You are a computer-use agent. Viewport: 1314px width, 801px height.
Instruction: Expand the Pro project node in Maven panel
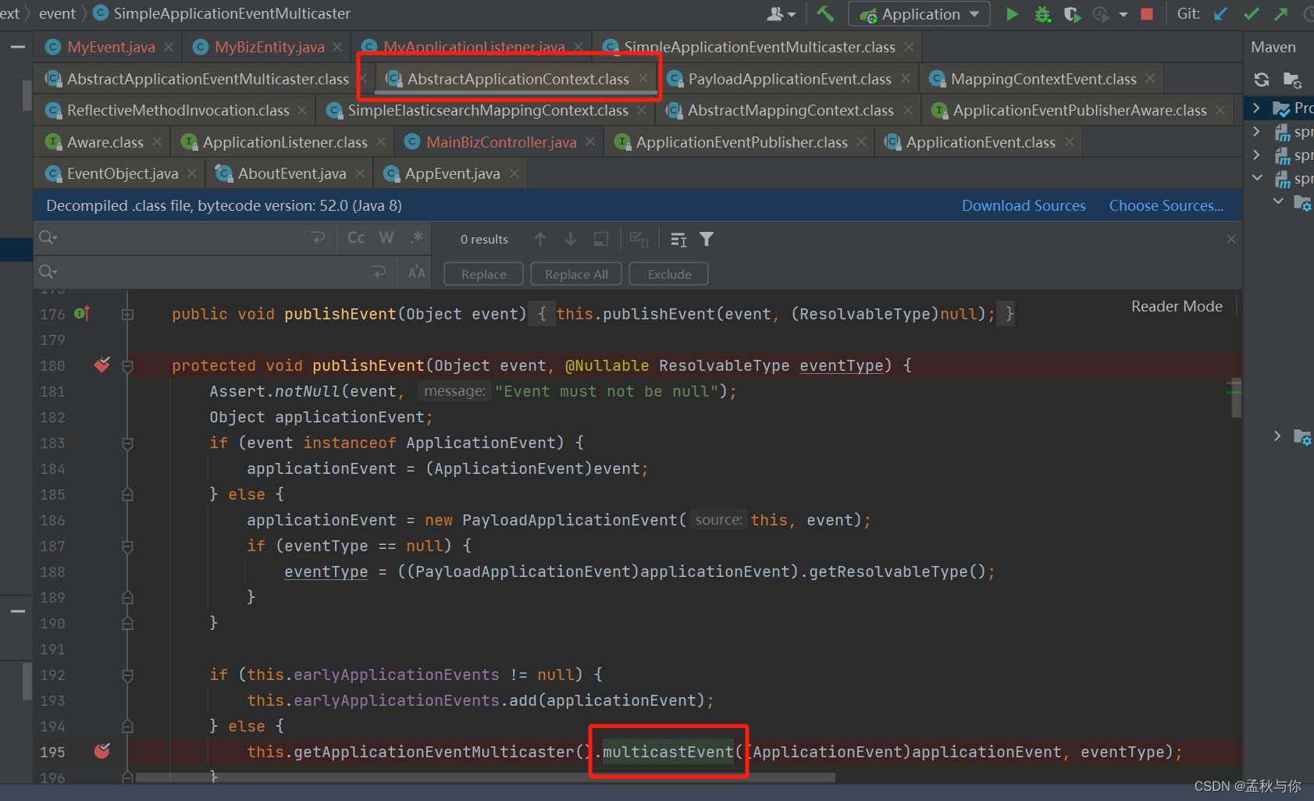click(1256, 108)
